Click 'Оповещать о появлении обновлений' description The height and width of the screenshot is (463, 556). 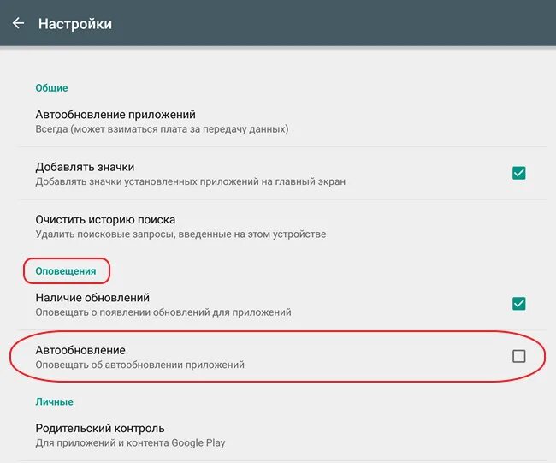163,312
